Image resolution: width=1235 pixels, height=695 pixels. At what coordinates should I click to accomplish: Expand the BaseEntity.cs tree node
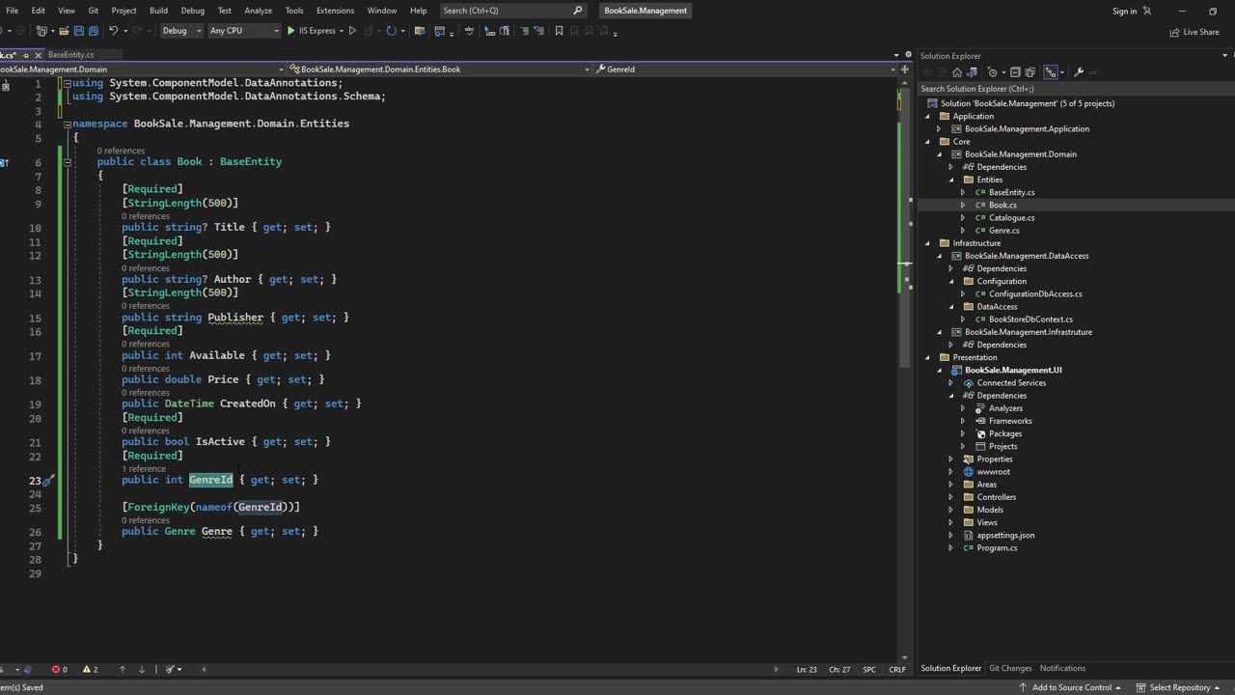(x=962, y=192)
